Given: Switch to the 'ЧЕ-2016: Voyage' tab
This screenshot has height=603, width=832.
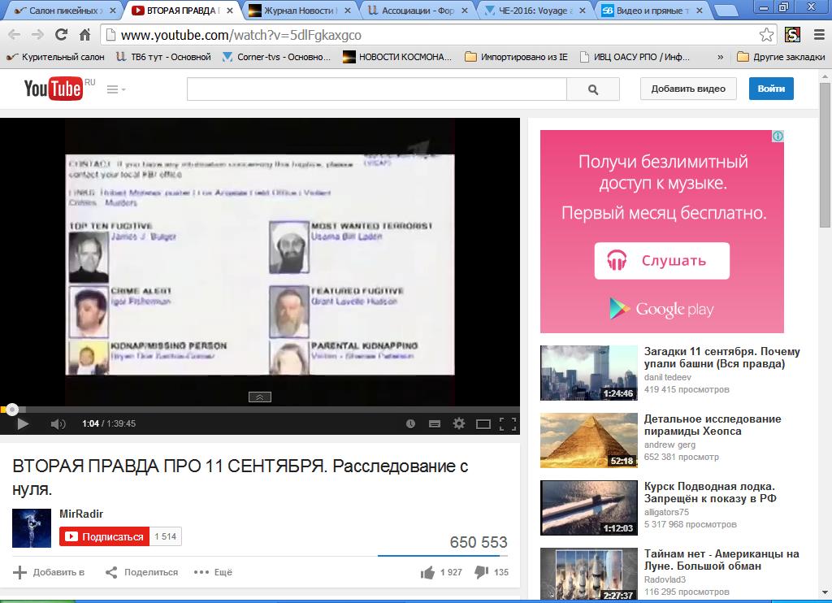Looking at the screenshot, I should [x=536, y=10].
